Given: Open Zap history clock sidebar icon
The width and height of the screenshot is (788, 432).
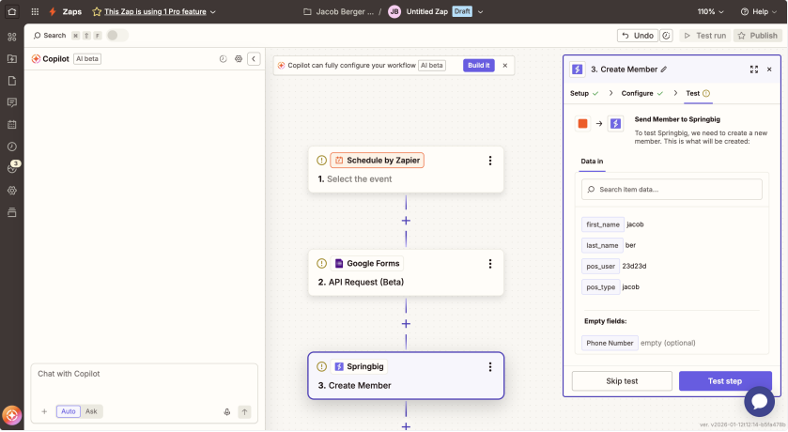Looking at the screenshot, I should (12, 147).
